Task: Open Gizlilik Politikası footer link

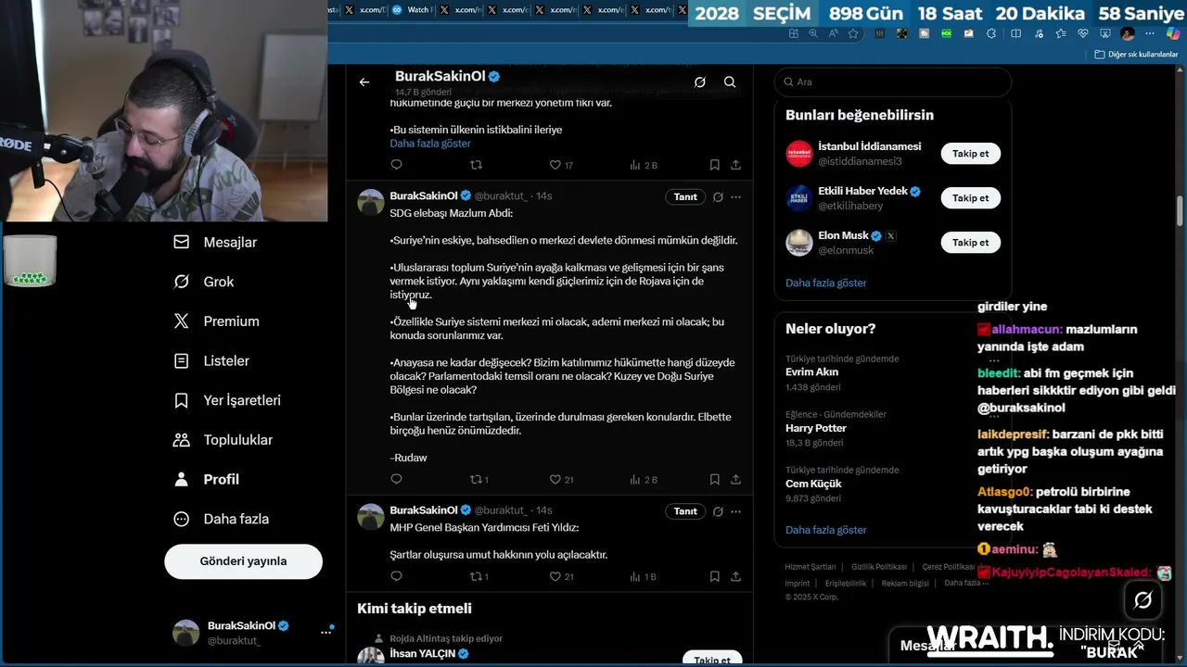Action: pos(879,567)
